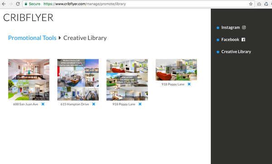The height and width of the screenshot is (164, 272).
Task: Click the cribflyer.com address bar
Action: (137, 4)
